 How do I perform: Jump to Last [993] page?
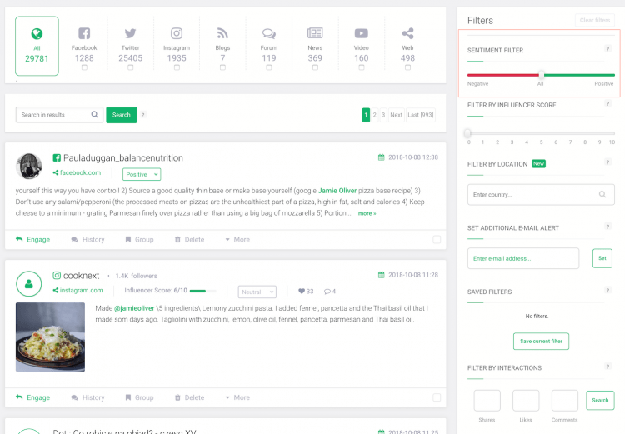coord(420,115)
